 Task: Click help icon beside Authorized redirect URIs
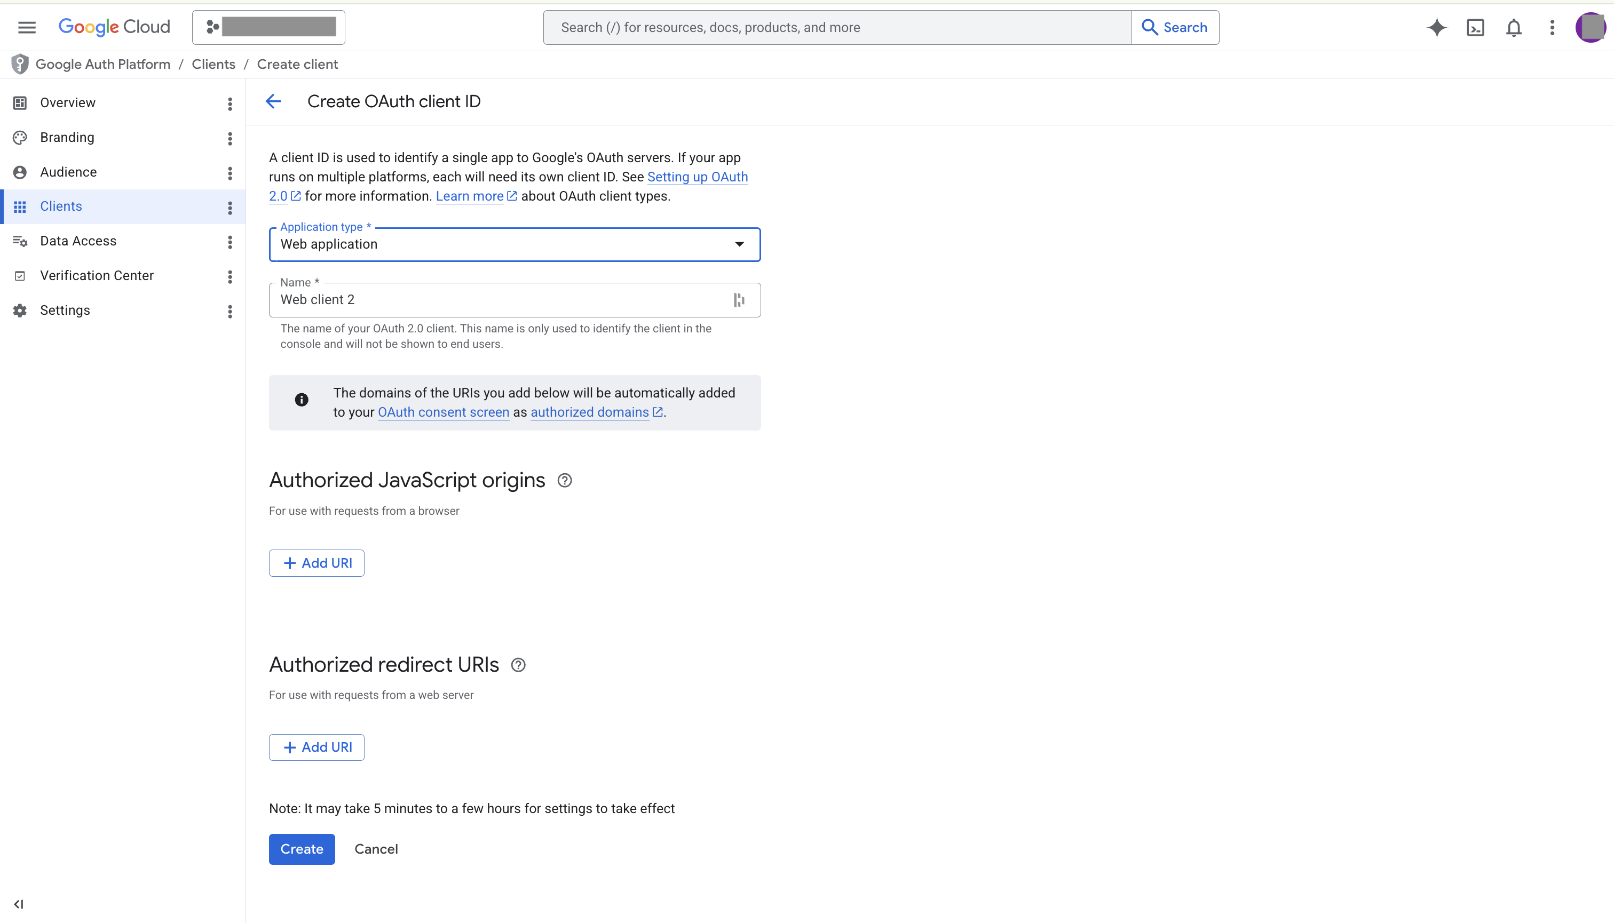point(518,665)
